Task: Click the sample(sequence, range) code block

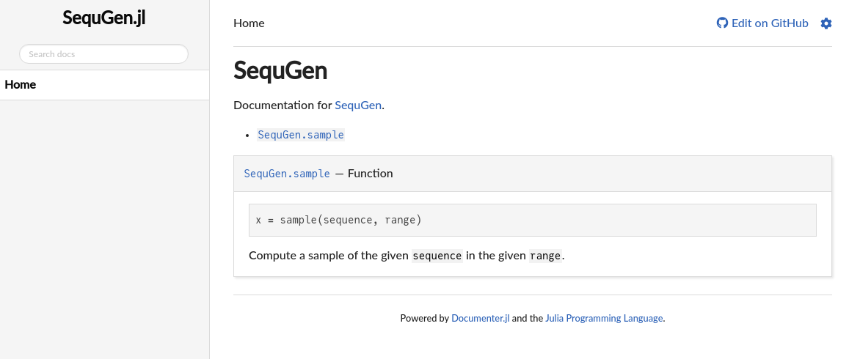Action: click(532, 220)
